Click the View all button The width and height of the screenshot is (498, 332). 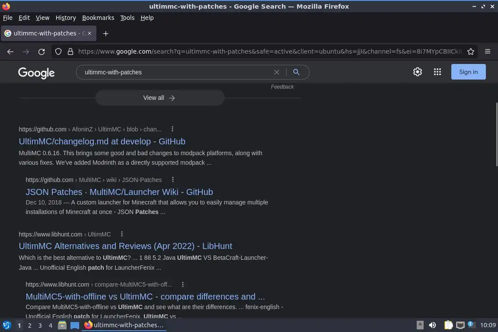[160, 98]
